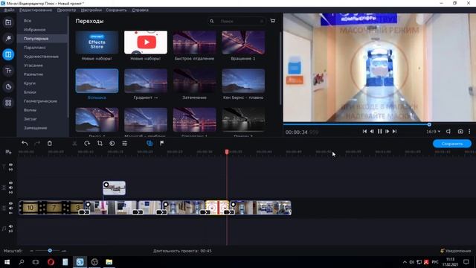This screenshot has width=476, height=268.
Task: Select the Затемнение transition thumbnail
Action: [195, 81]
